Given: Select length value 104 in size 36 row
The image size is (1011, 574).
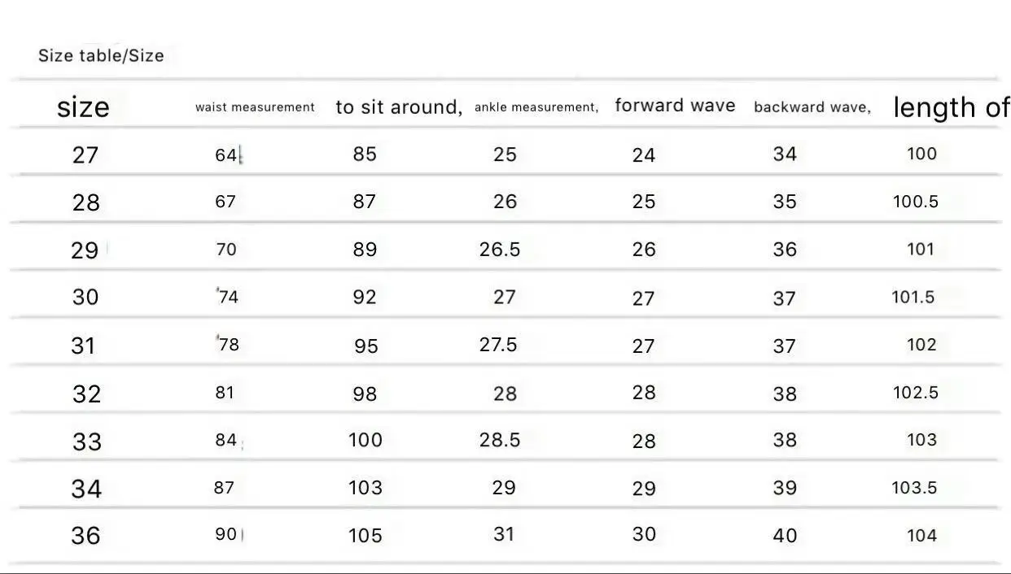Looking at the screenshot, I should pyautogui.click(x=922, y=536).
